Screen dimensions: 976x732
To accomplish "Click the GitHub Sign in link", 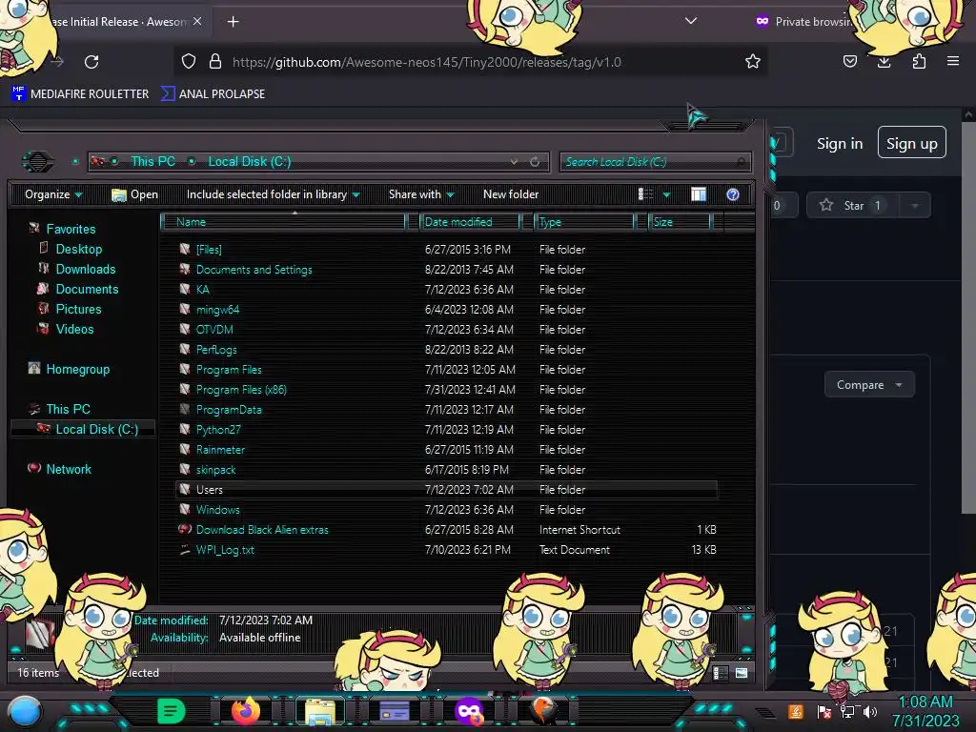I will tap(839, 144).
